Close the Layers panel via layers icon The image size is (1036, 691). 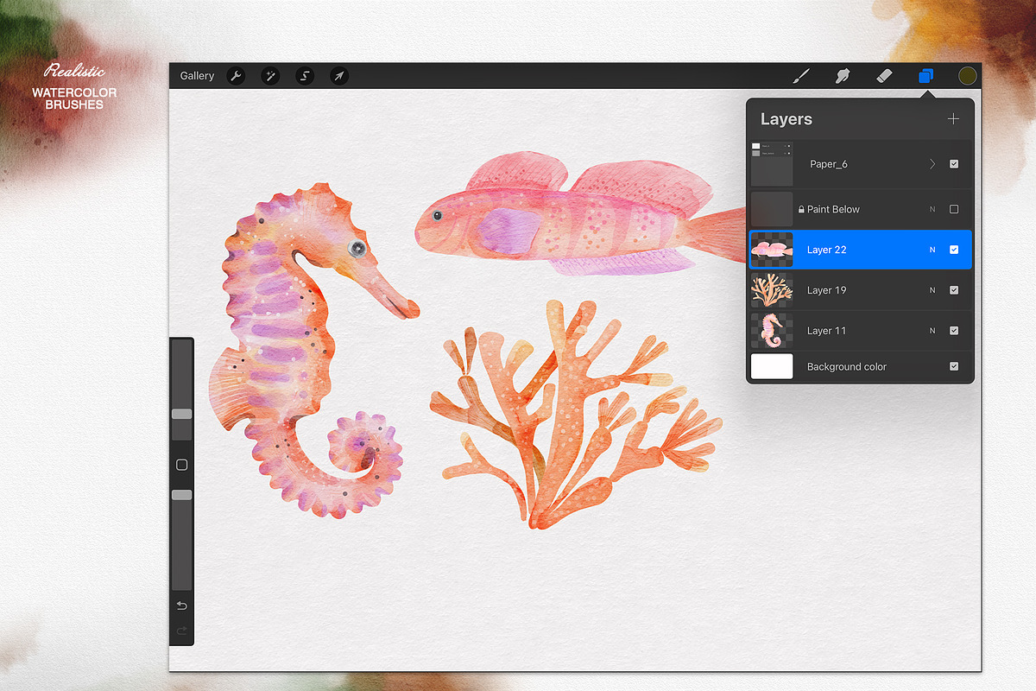point(925,76)
